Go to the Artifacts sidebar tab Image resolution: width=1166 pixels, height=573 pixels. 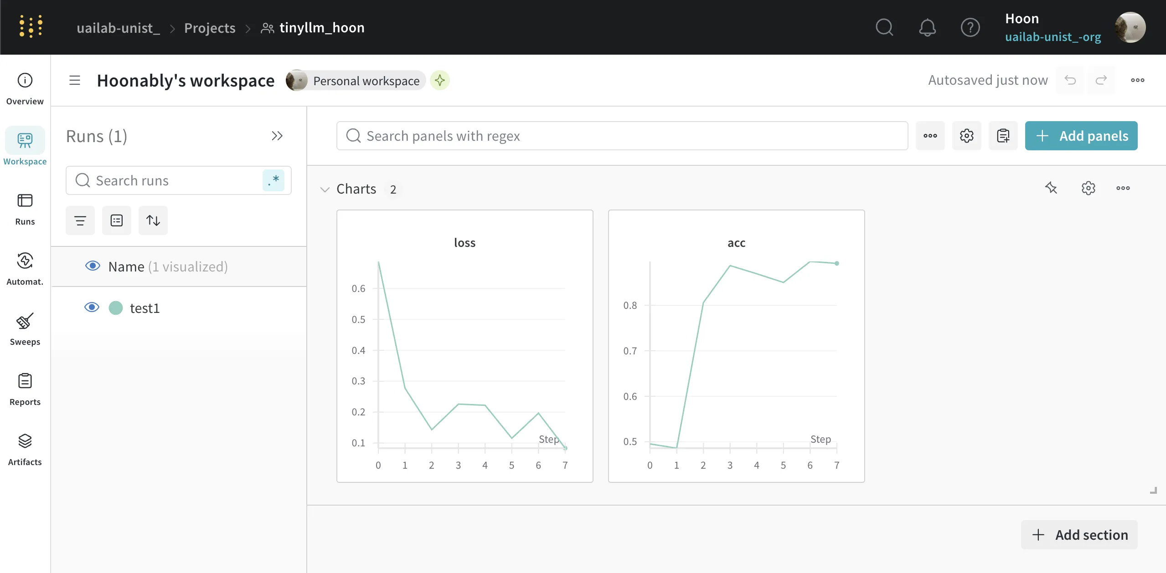pos(25,449)
